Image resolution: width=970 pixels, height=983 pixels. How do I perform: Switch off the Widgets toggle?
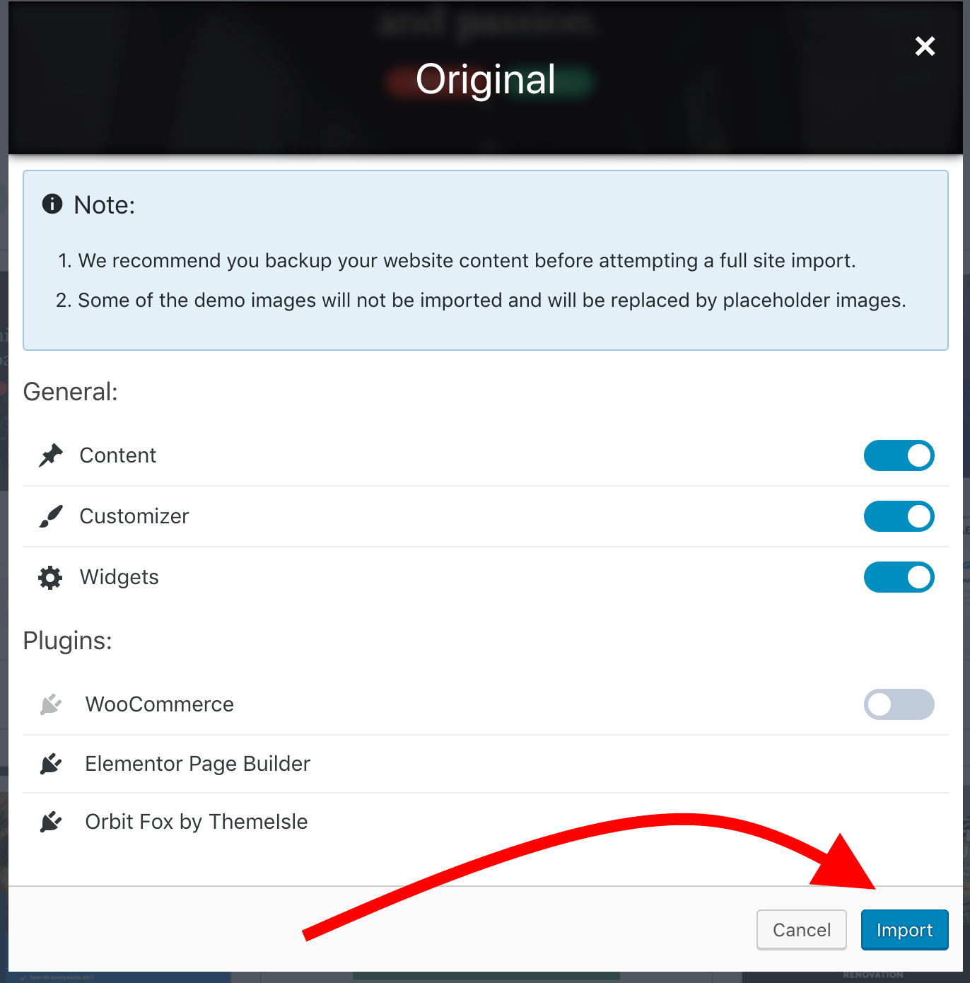(x=899, y=577)
